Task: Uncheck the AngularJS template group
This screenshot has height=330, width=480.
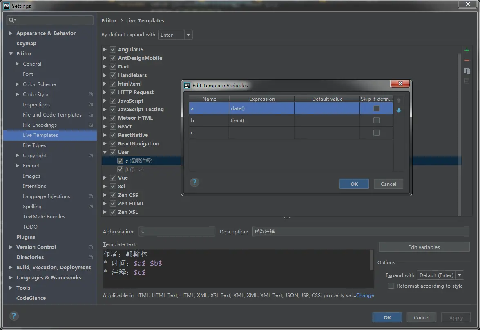Action: [x=113, y=49]
